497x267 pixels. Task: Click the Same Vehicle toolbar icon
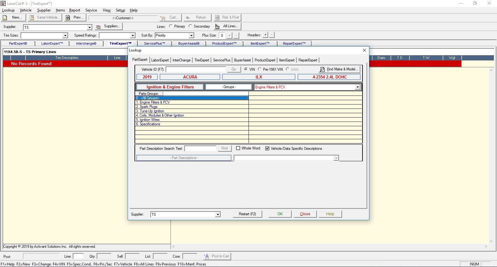pos(32,18)
